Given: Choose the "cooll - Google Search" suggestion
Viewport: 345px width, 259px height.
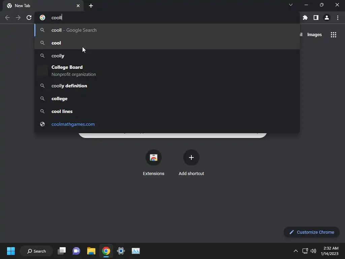Looking at the screenshot, I should (167, 30).
